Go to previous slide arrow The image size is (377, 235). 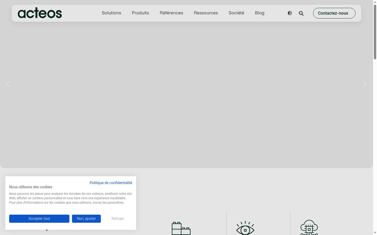click(x=8, y=84)
